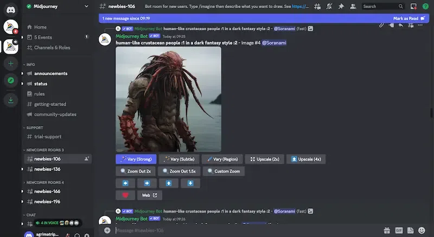The image size is (434, 237).
Task: Pan down with down arrow button
Action: click(x=190, y=183)
